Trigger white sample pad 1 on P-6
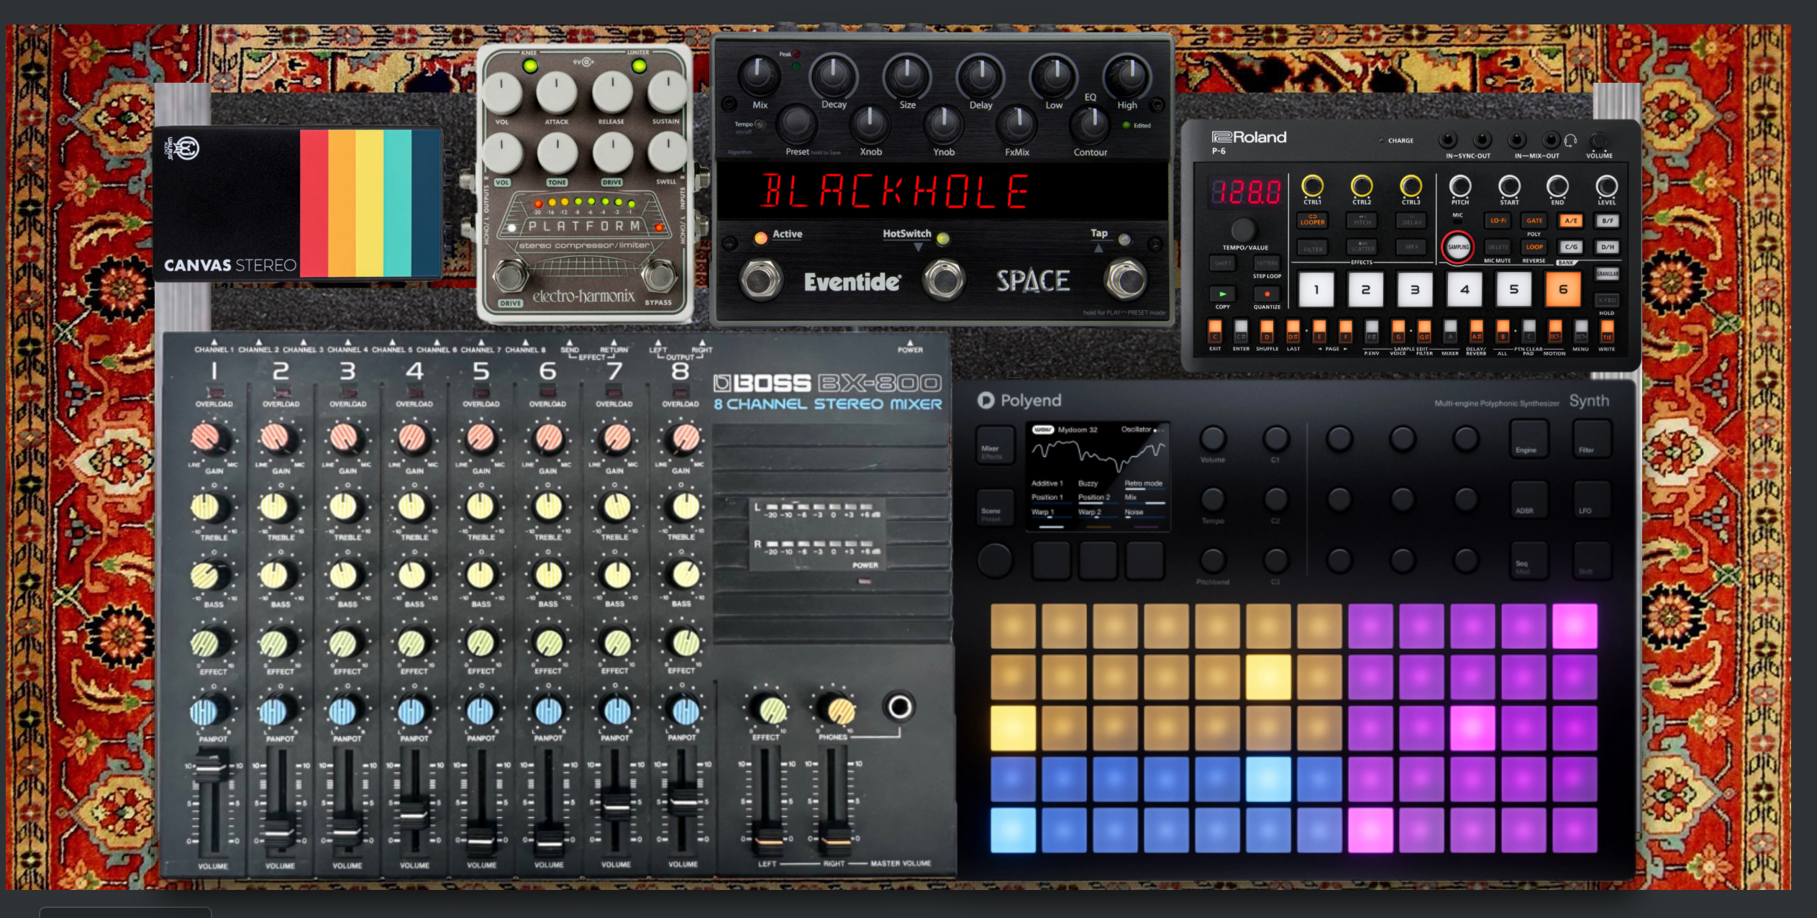The image size is (1817, 918). 1316,289
